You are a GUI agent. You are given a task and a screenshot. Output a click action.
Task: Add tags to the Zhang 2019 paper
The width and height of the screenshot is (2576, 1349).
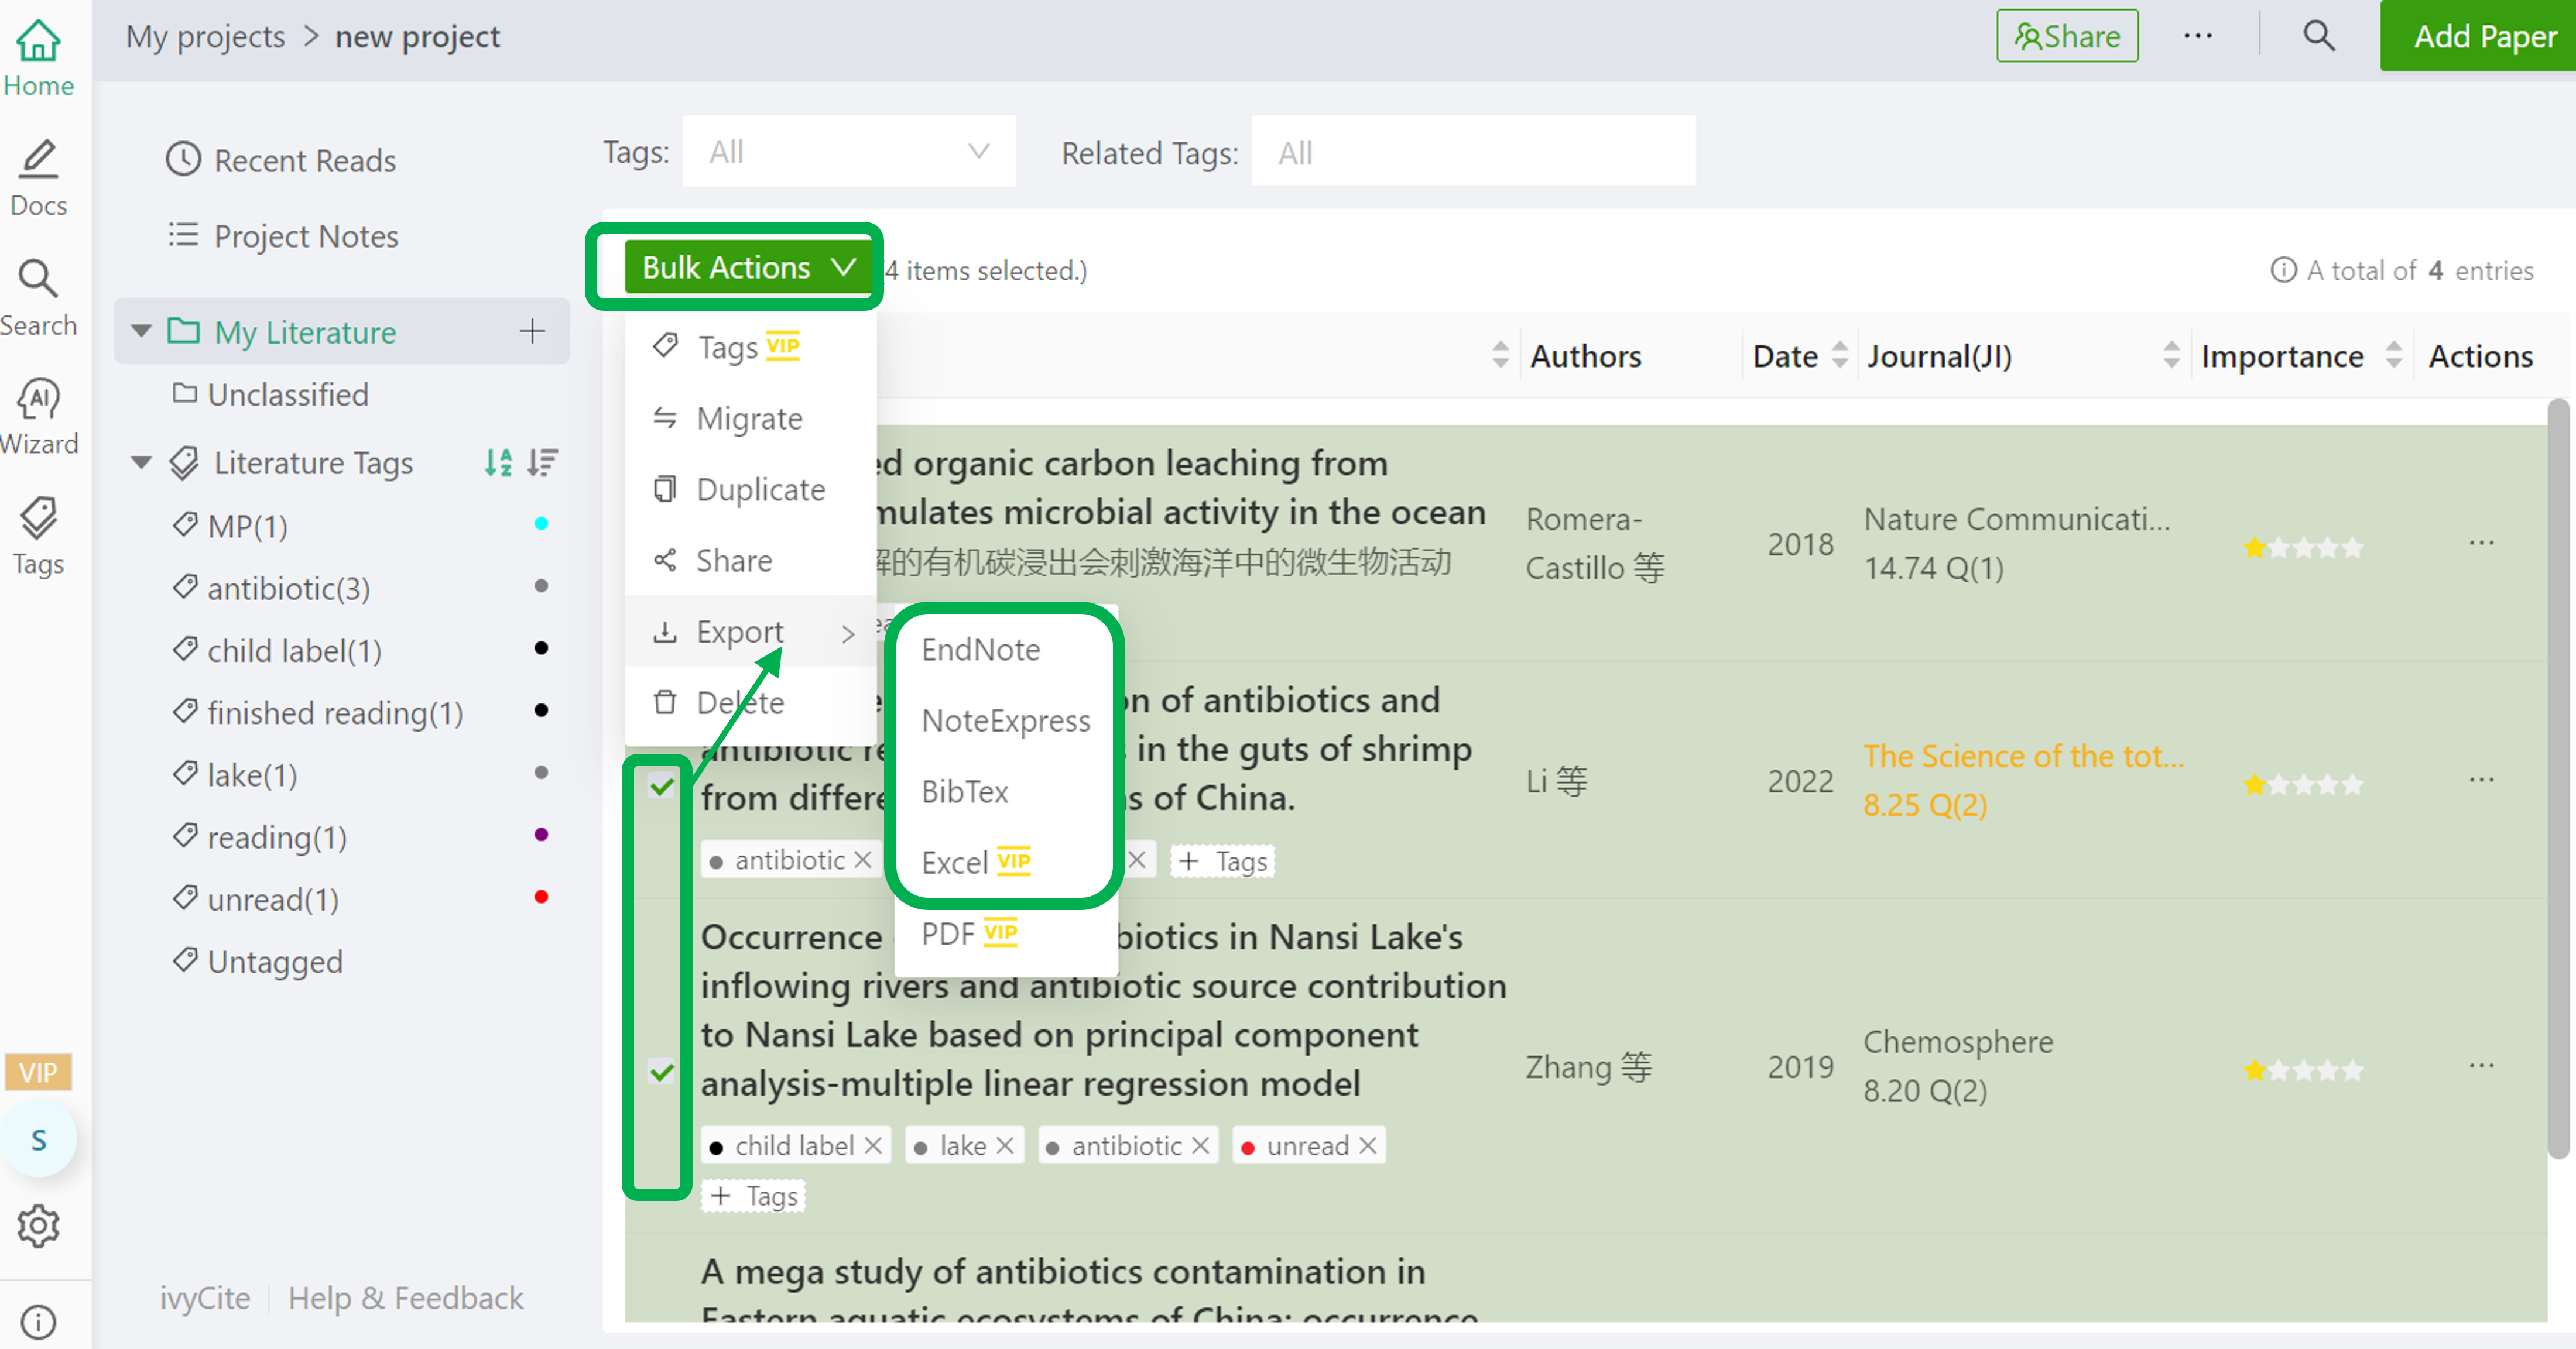[x=753, y=1196]
